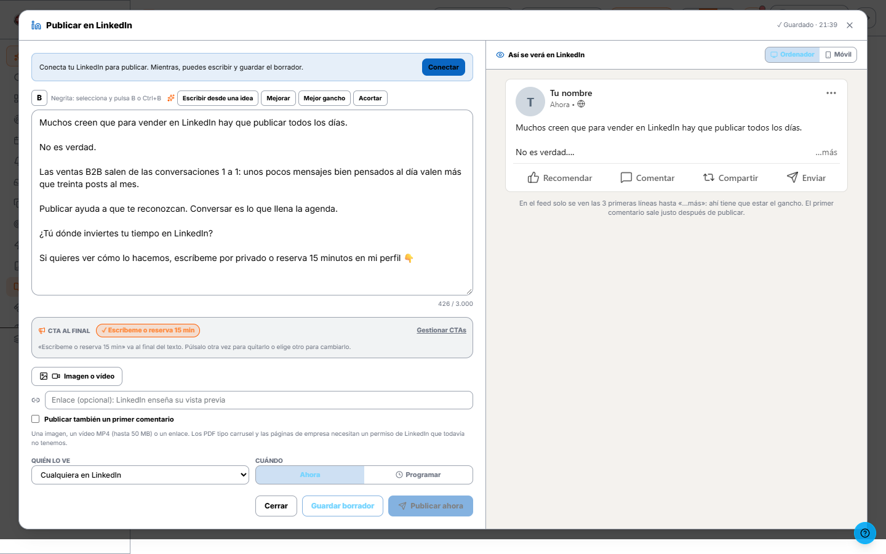Click the Imagen o vídeo button
Viewport: 886px width, 554px height.
point(77,376)
